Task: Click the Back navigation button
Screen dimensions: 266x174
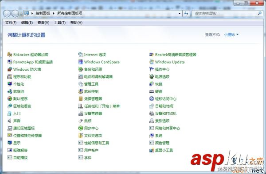Action: 7,14
